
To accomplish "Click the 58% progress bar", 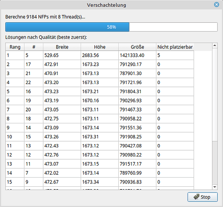I will click(x=111, y=27).
